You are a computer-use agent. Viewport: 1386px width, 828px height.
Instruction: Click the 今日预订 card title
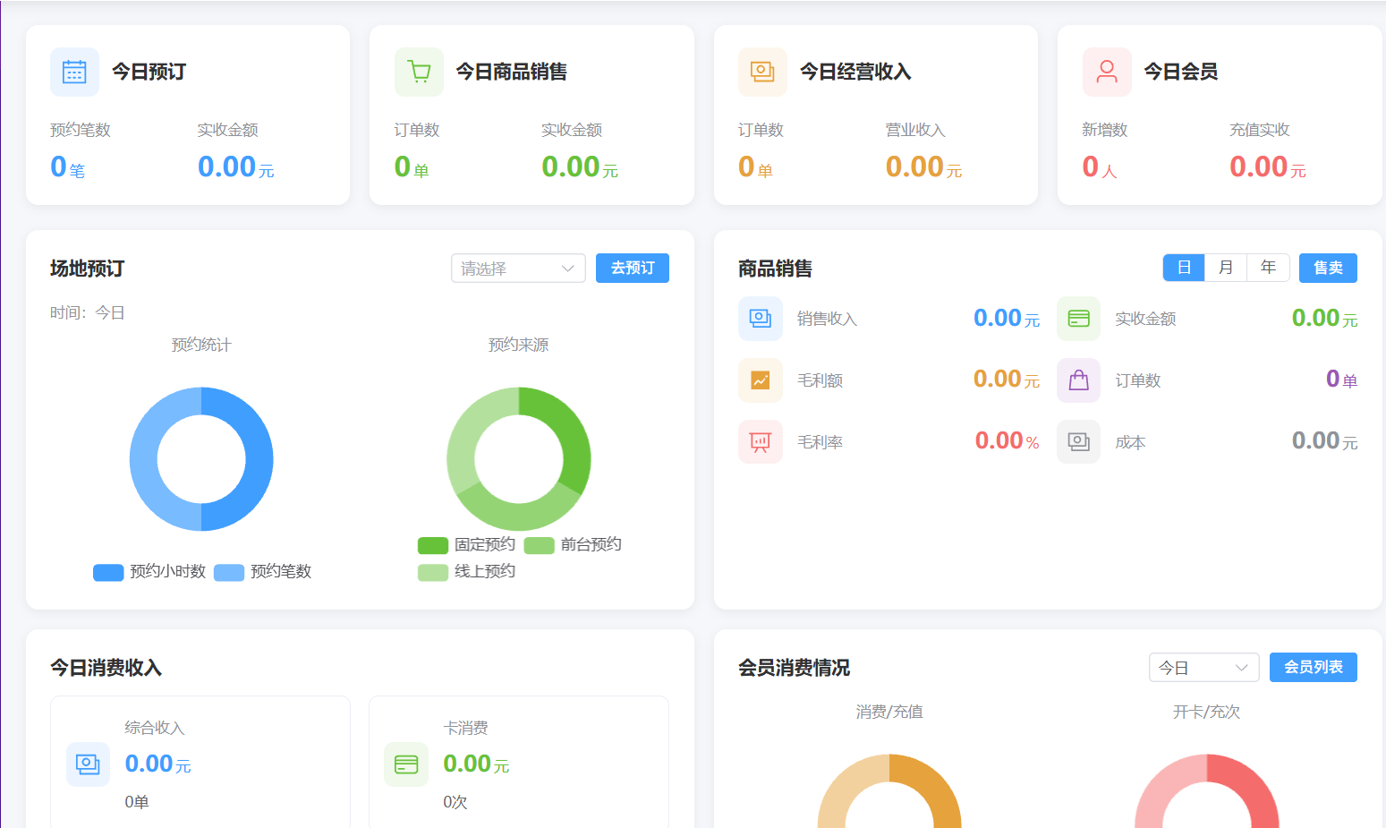[x=149, y=72]
